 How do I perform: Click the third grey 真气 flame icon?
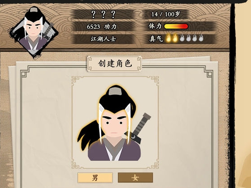195,38
